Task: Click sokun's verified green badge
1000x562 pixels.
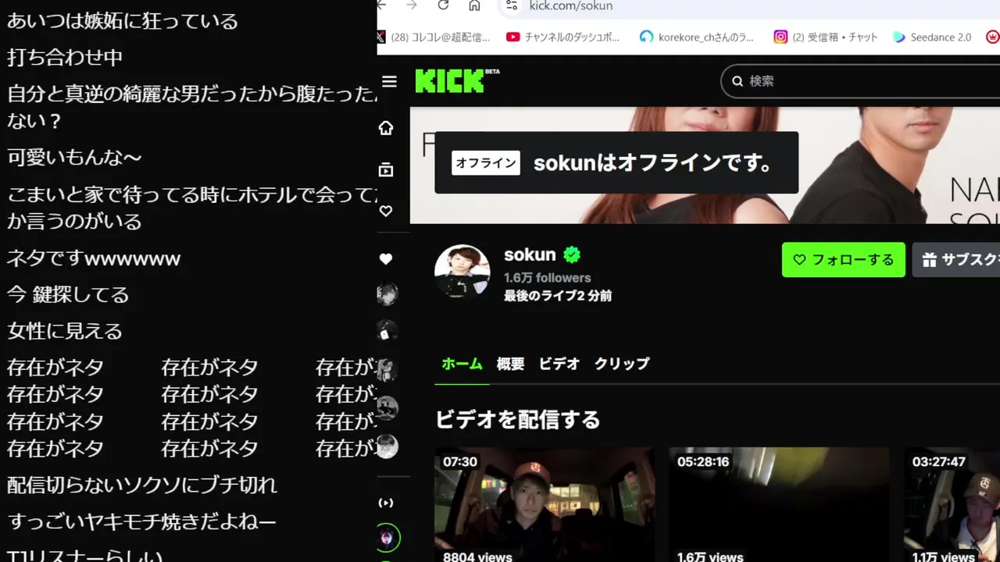Action: [572, 254]
